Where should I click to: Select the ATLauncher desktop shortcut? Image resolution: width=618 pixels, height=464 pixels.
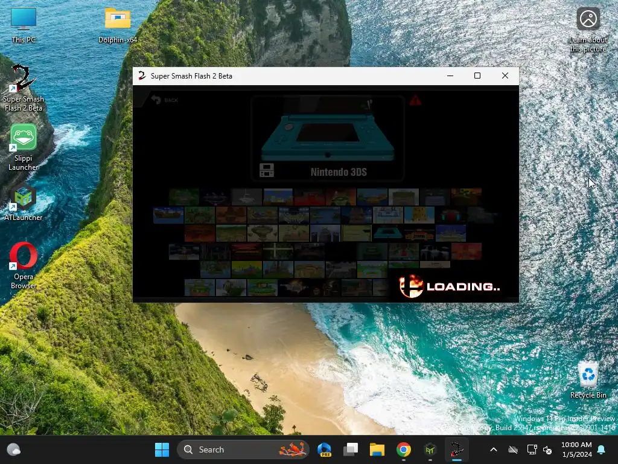pos(24,203)
